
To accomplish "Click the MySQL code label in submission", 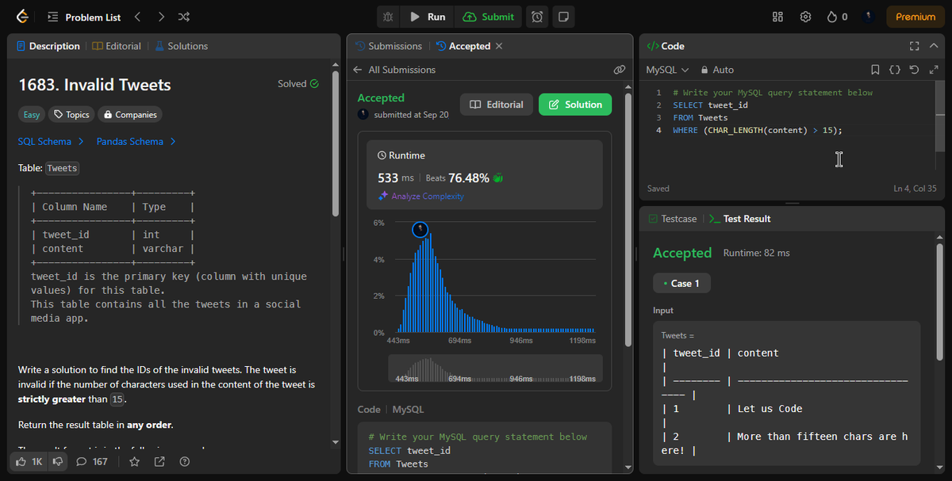I will point(409,410).
